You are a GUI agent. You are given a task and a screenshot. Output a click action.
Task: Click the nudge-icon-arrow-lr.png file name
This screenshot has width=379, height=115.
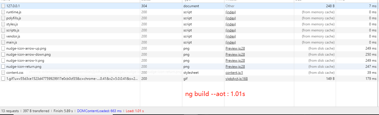tap(25, 61)
